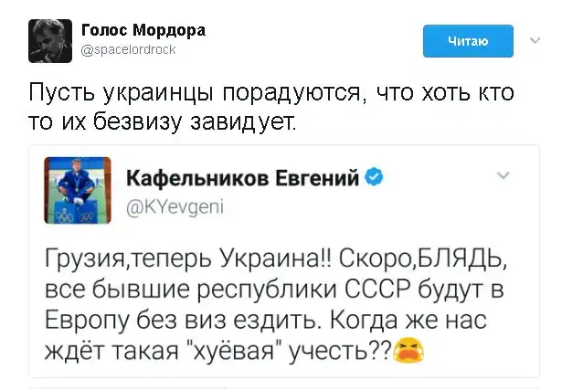Expand the chevron menu inside the quoted tweet
This screenshot has height=390, width=562.
(x=502, y=174)
